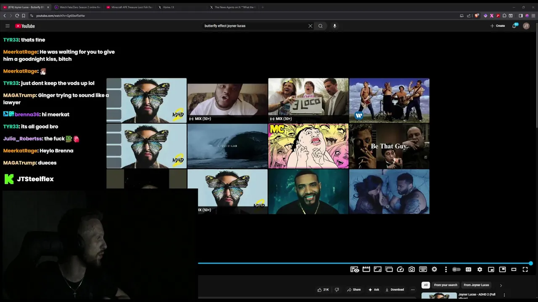Open the 3 LOCO sign mix thumbnail
This screenshot has height=302, width=538.
(x=308, y=100)
